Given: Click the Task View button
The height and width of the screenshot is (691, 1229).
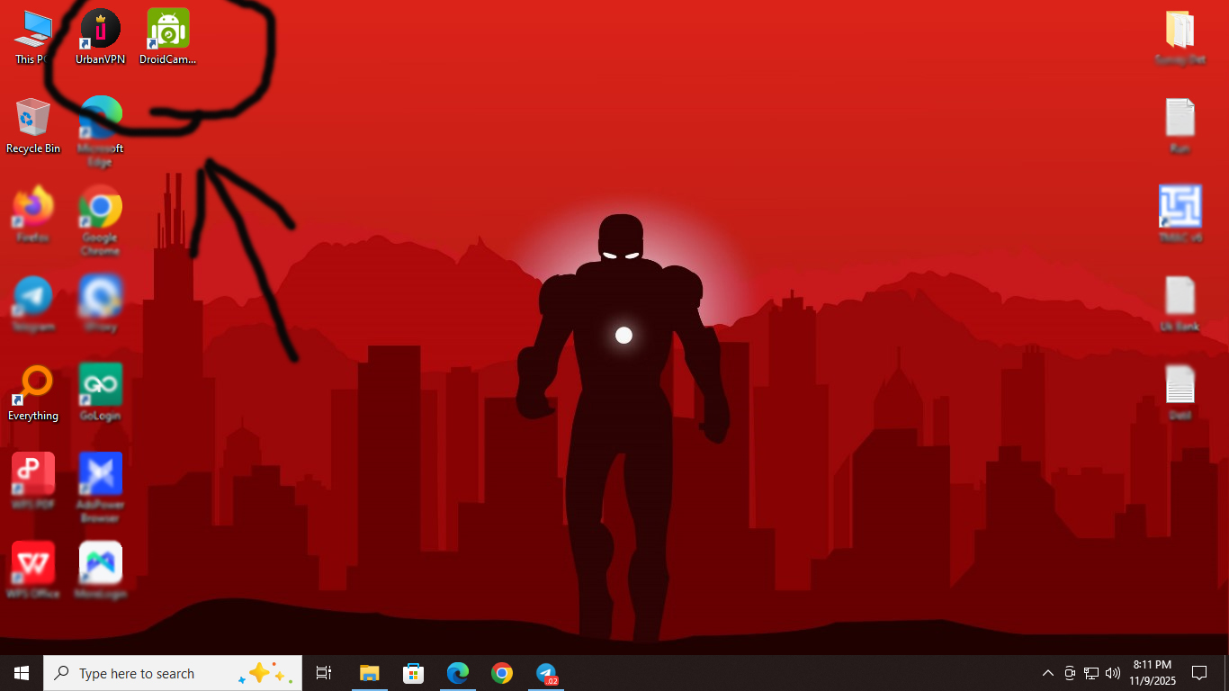Looking at the screenshot, I should point(324,673).
